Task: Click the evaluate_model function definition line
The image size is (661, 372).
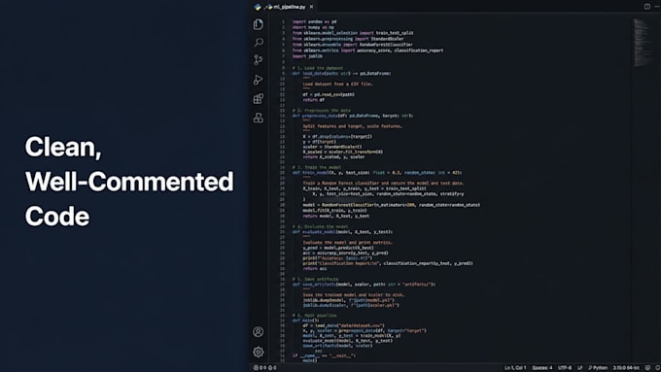Action: pos(343,232)
